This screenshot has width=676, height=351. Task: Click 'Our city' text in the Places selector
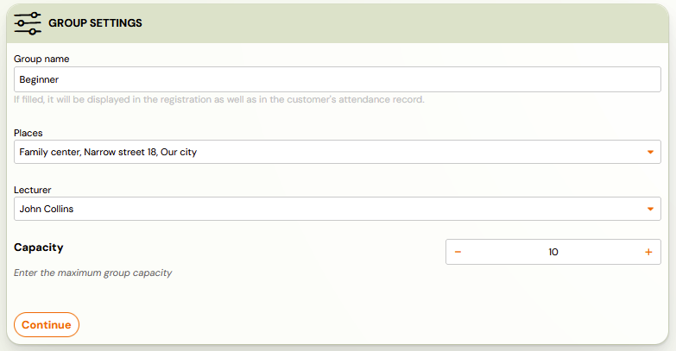point(179,152)
